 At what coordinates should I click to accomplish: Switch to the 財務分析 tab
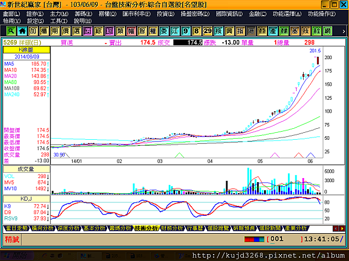click(x=172, y=228)
